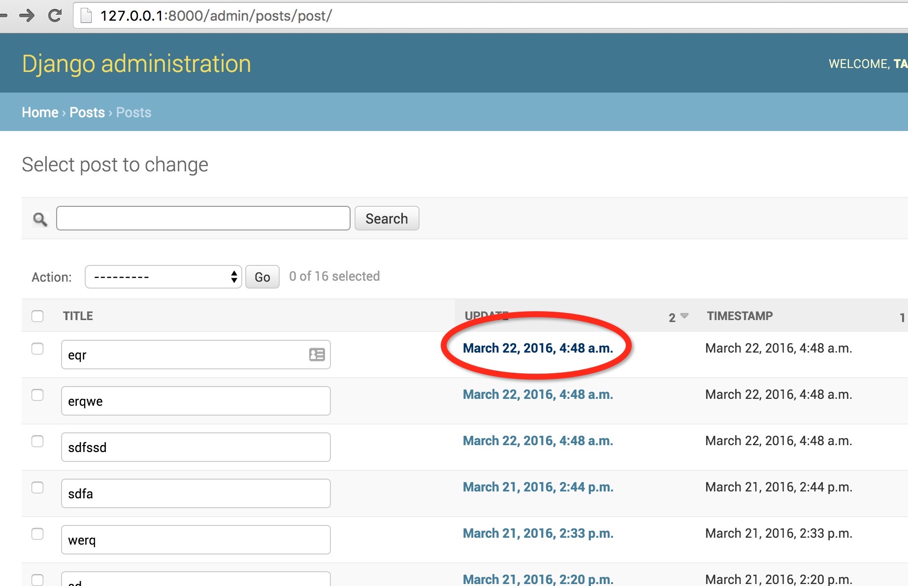Click Django administration header title

pos(137,64)
